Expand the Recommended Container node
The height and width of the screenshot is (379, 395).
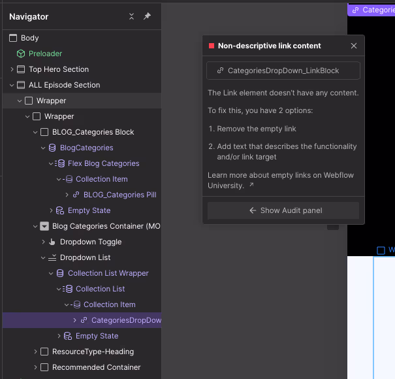[x=35, y=367]
